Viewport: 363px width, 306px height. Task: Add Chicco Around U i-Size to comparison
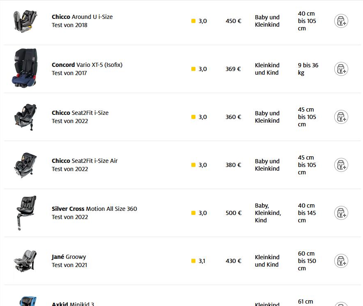pyautogui.click(x=341, y=21)
